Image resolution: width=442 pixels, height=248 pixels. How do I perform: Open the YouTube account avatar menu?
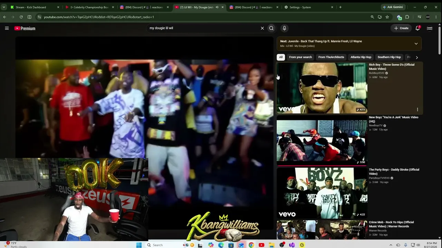pyautogui.click(x=430, y=28)
